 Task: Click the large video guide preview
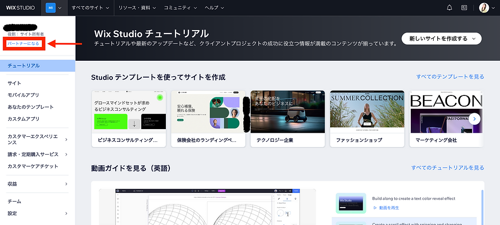[207, 207]
